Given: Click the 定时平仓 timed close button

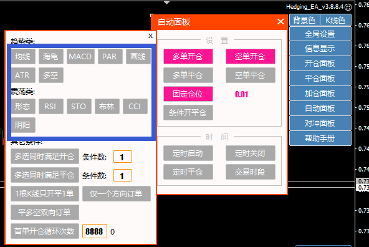Looking at the screenshot, I should [188, 172].
